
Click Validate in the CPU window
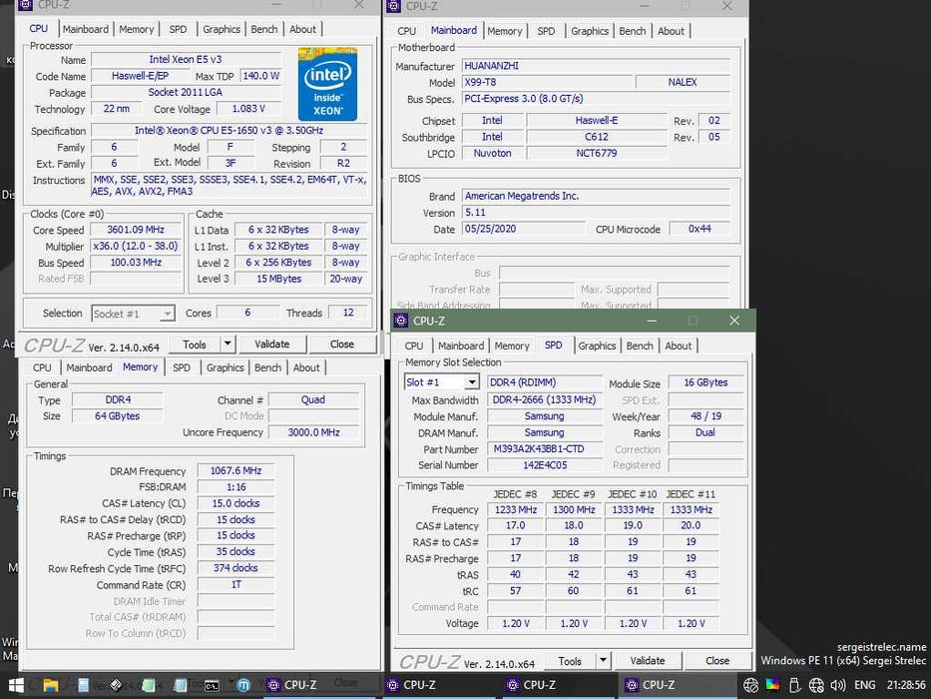pyautogui.click(x=272, y=345)
